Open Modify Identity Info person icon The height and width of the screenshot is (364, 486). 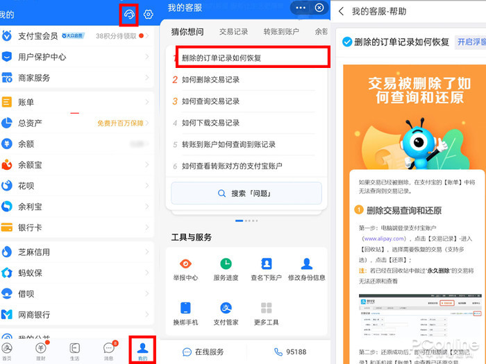(x=307, y=264)
